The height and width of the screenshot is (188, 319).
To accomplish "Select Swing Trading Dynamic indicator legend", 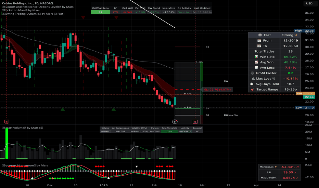I will click(33, 14).
